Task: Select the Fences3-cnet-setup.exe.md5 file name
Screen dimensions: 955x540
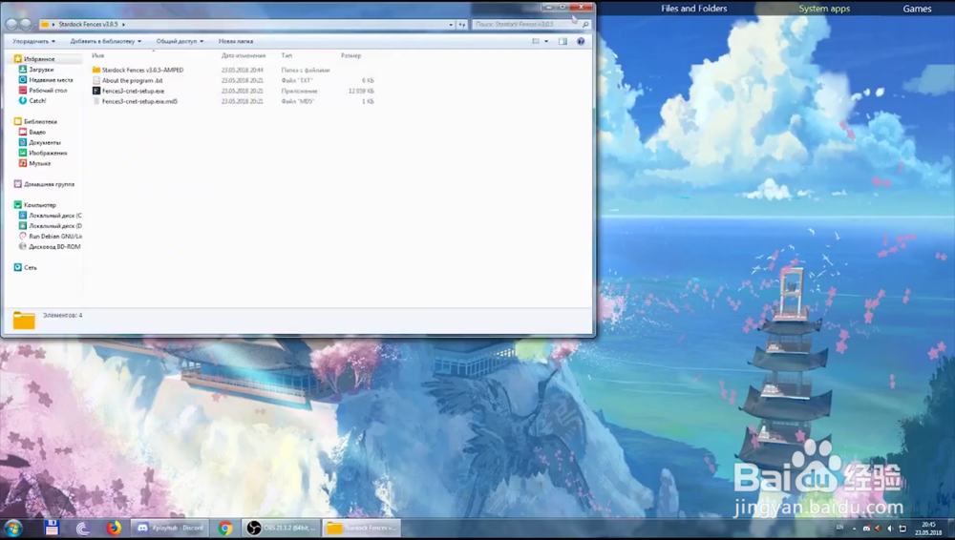Action: [x=139, y=101]
